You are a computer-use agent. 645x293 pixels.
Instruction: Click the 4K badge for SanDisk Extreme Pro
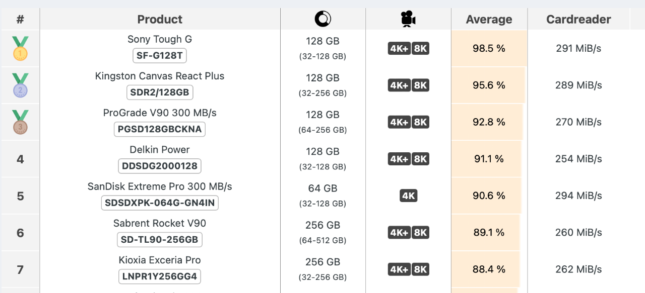pyautogui.click(x=408, y=196)
